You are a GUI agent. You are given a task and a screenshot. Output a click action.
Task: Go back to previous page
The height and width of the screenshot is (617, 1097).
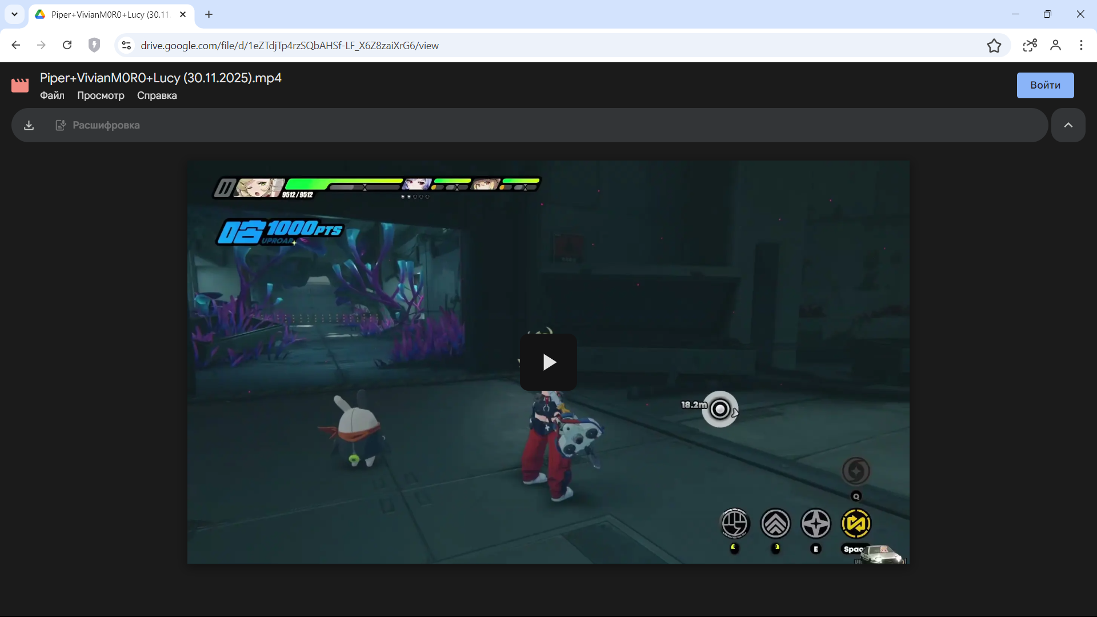16,45
